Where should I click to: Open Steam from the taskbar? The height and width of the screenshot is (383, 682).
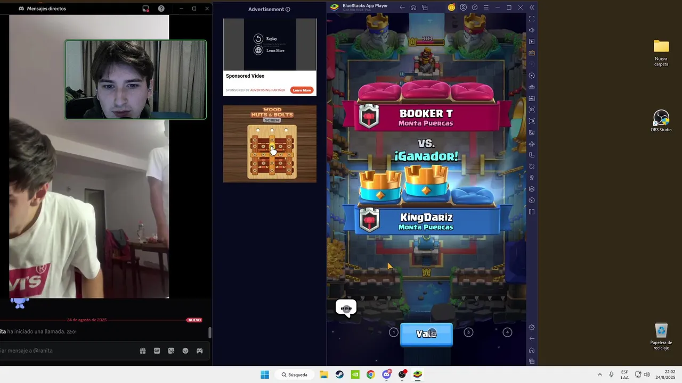coord(339,374)
